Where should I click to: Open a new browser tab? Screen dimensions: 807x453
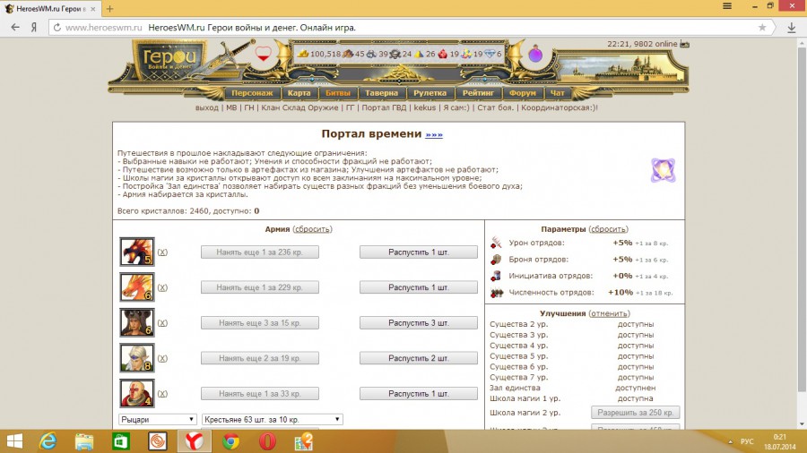click(x=109, y=9)
